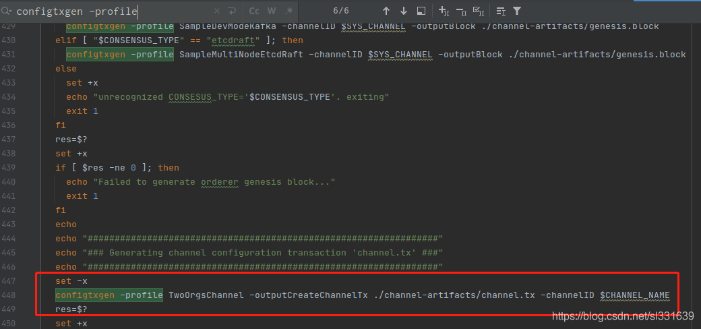Select all occurrences icon
The height and width of the screenshot is (329, 701).
point(479,11)
